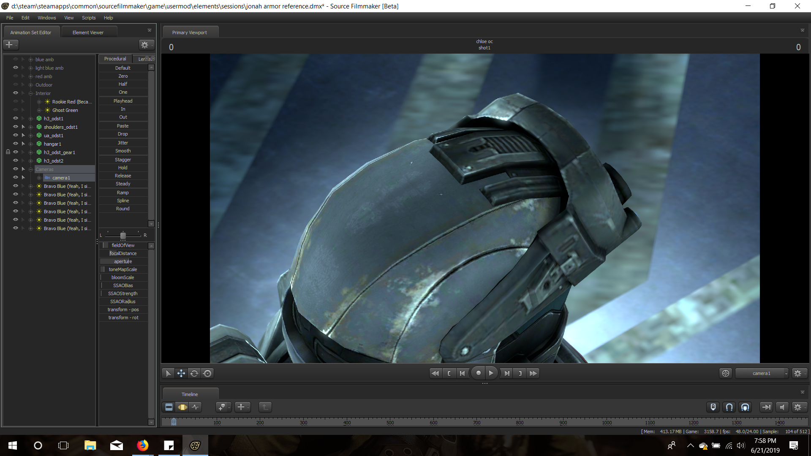This screenshot has width=811, height=456.
Task: Toggle visibility eye for hangar1
Action: (16, 144)
